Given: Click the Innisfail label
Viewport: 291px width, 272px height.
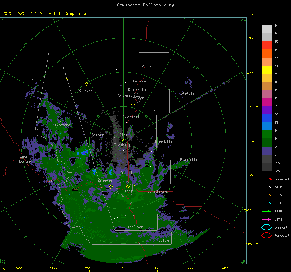Looking at the screenshot, I should pos(131,117).
